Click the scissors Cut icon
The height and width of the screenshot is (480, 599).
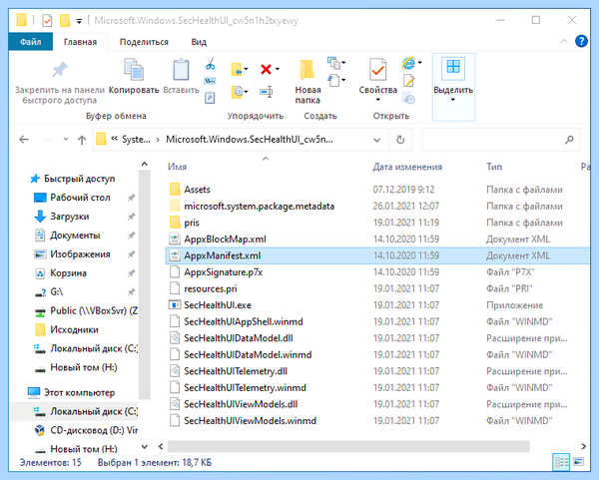pos(210,64)
